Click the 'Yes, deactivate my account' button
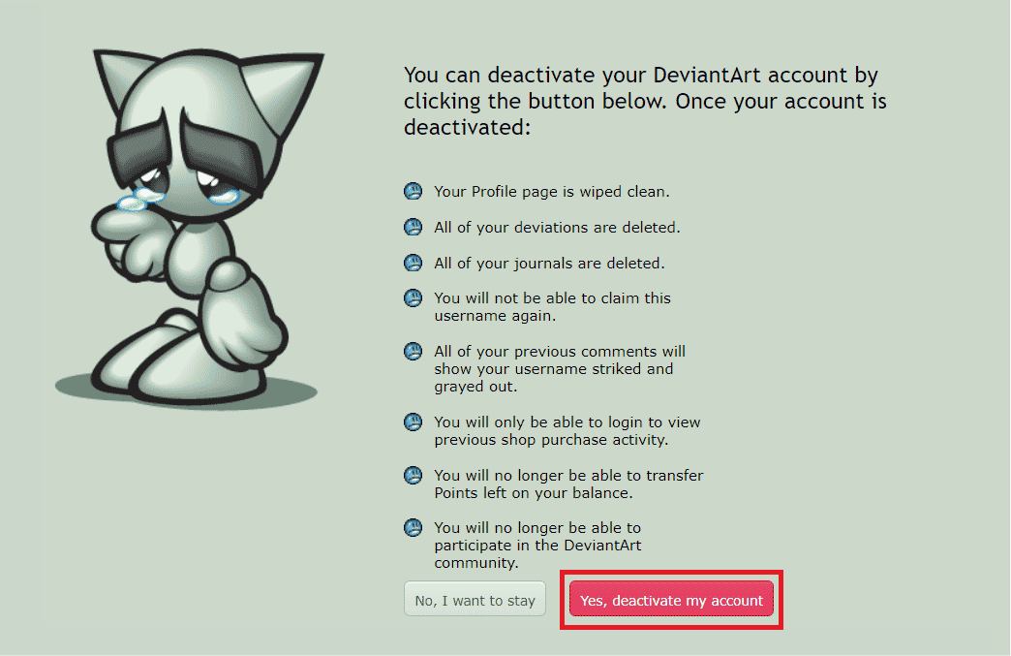The height and width of the screenshot is (656, 1011). click(671, 599)
